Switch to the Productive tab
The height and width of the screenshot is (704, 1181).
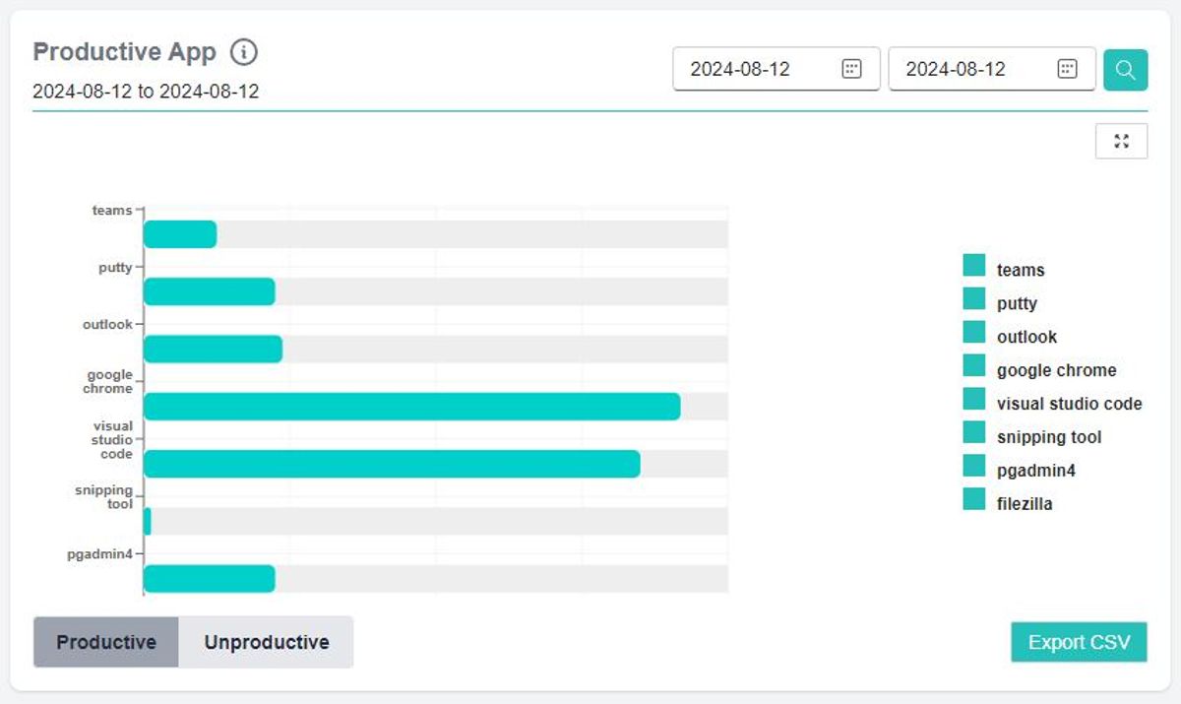106,642
